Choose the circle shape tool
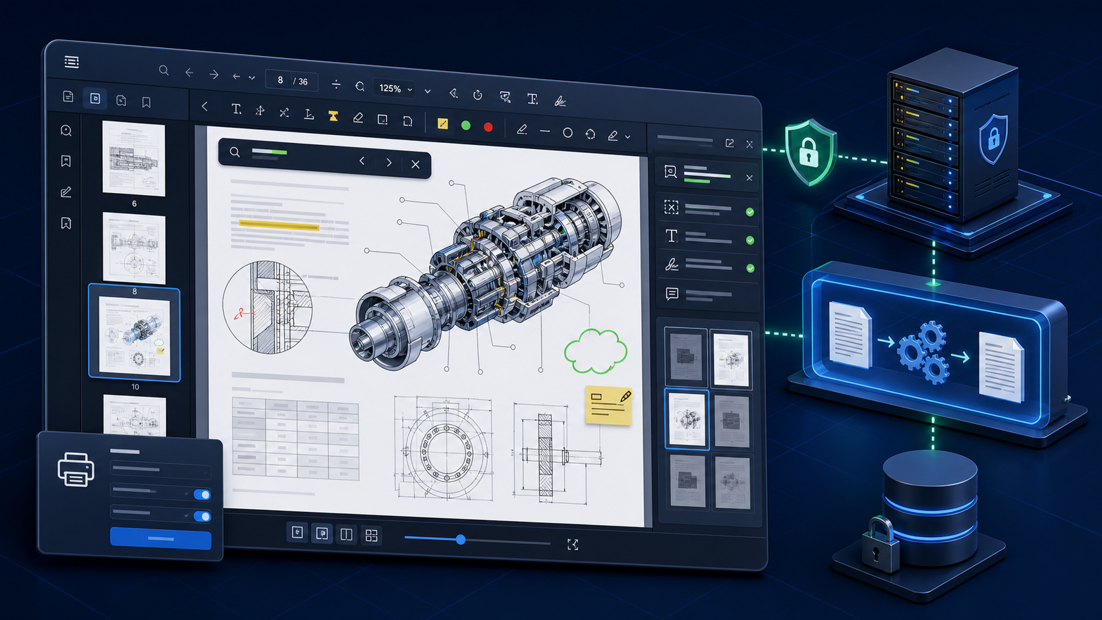 click(567, 132)
